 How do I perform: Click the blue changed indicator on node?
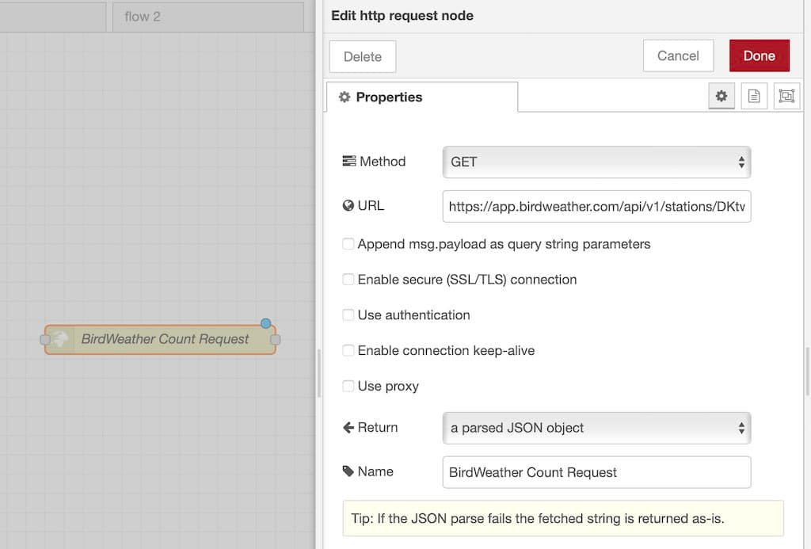[266, 323]
